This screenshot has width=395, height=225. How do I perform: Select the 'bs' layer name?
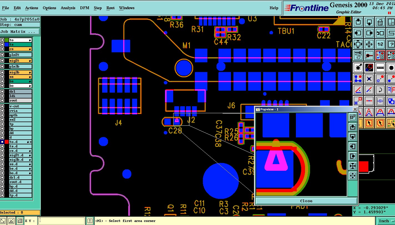[x=21, y=81]
